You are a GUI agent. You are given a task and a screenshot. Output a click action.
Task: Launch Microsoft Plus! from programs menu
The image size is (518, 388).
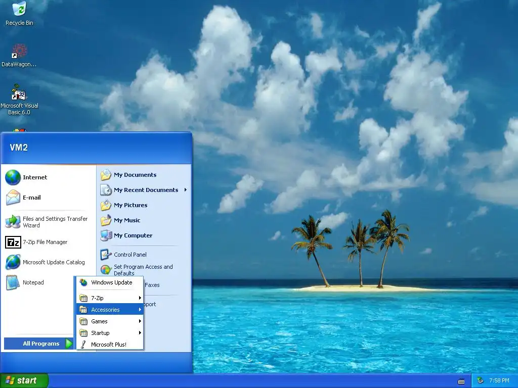pos(110,345)
